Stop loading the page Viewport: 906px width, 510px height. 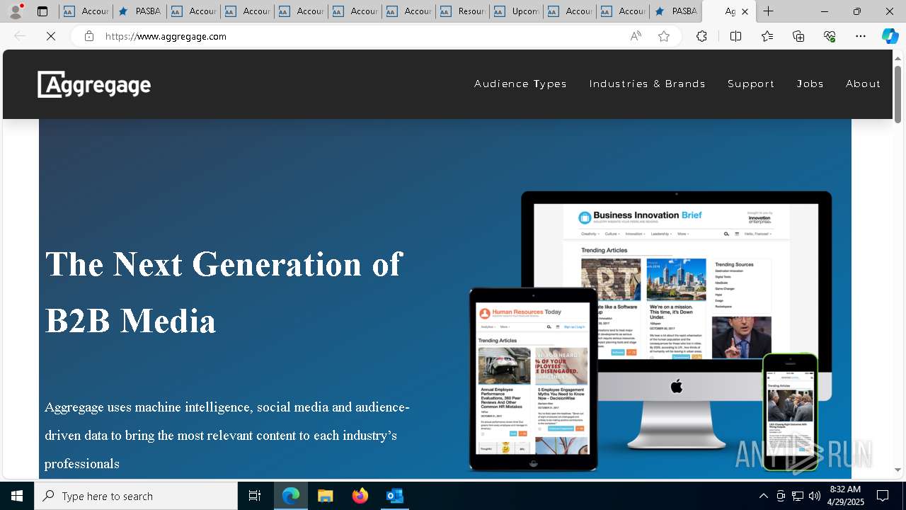tap(51, 36)
